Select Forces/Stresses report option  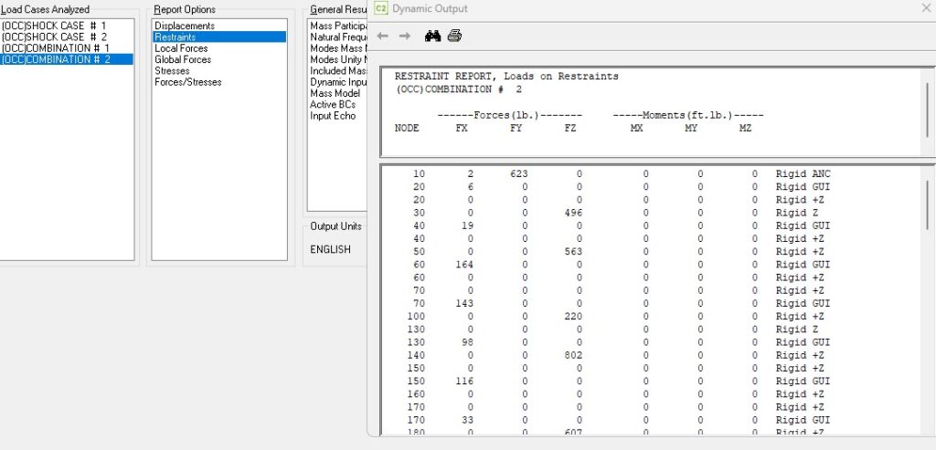pyautogui.click(x=188, y=82)
